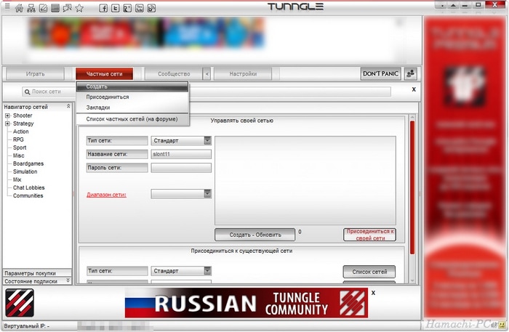Open the network tree toolbar icon

tap(31, 8)
